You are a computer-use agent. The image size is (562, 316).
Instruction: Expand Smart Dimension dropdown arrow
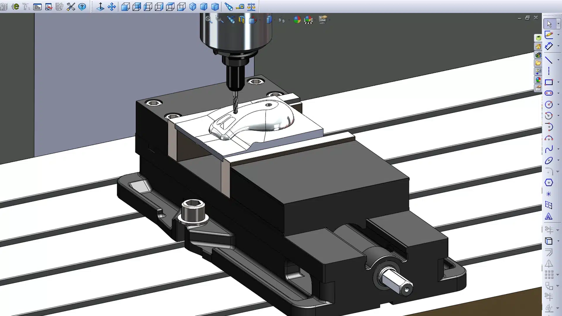(x=558, y=46)
